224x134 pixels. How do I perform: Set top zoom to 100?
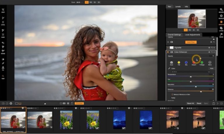pyautogui.click(x=91, y=2)
